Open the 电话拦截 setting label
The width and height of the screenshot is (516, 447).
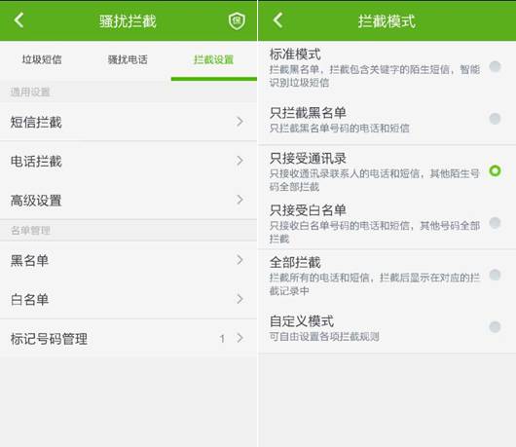coord(36,162)
